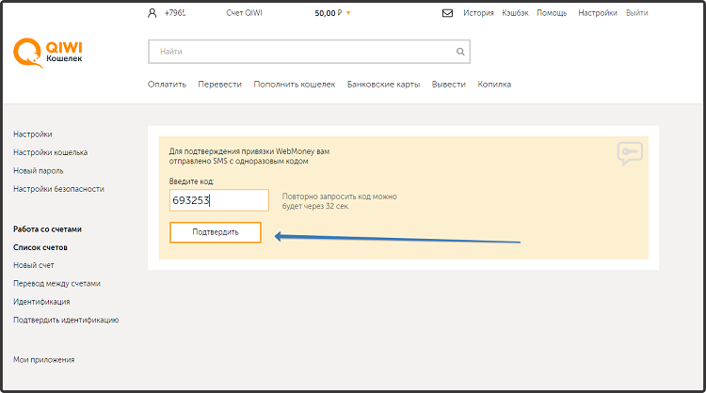The width and height of the screenshot is (706, 393).
Task: Go to Перевести section
Action: [x=219, y=84]
